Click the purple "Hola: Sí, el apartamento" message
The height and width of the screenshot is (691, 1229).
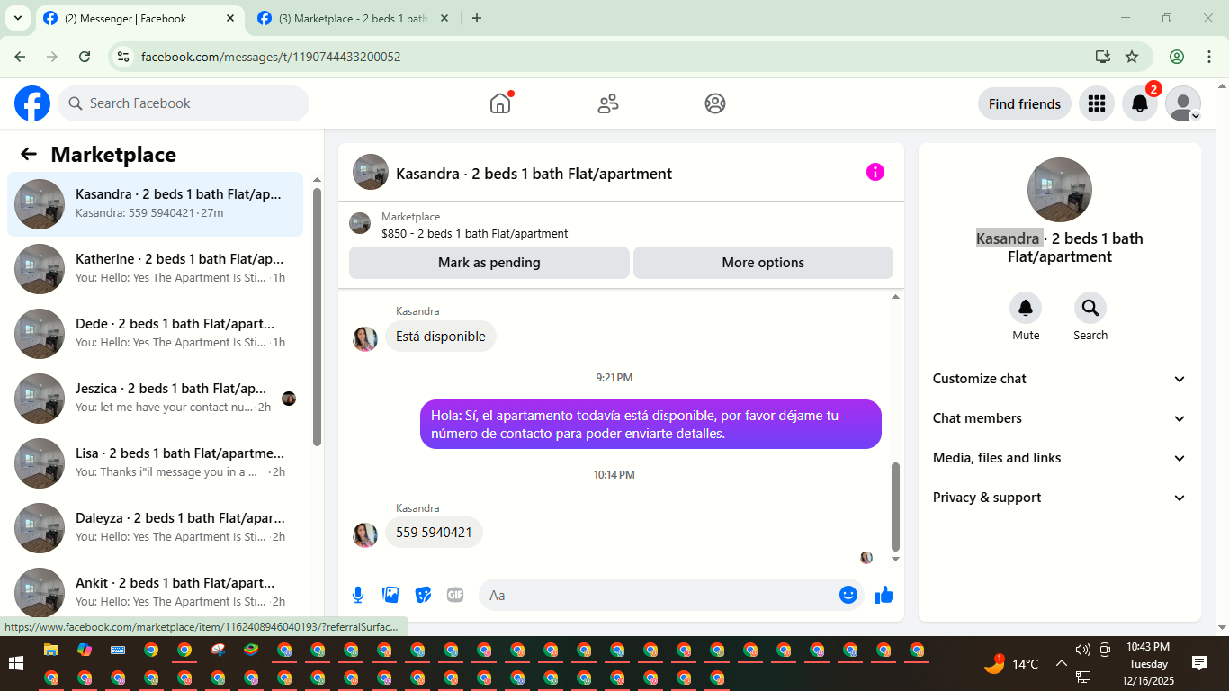(650, 424)
